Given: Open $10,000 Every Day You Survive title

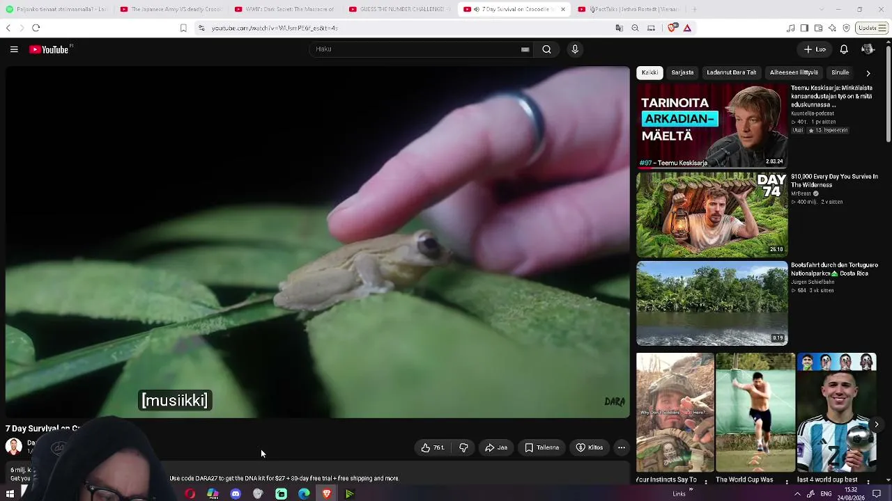Looking at the screenshot, I should pos(834,181).
